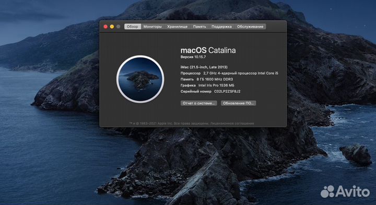
Task: Go to the Память tab
Action: (x=199, y=27)
